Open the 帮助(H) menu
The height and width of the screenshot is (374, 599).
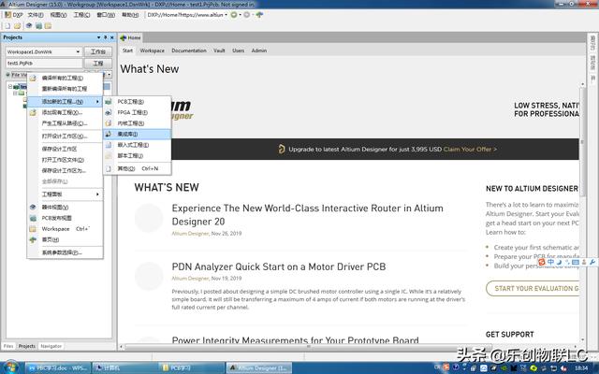130,15
